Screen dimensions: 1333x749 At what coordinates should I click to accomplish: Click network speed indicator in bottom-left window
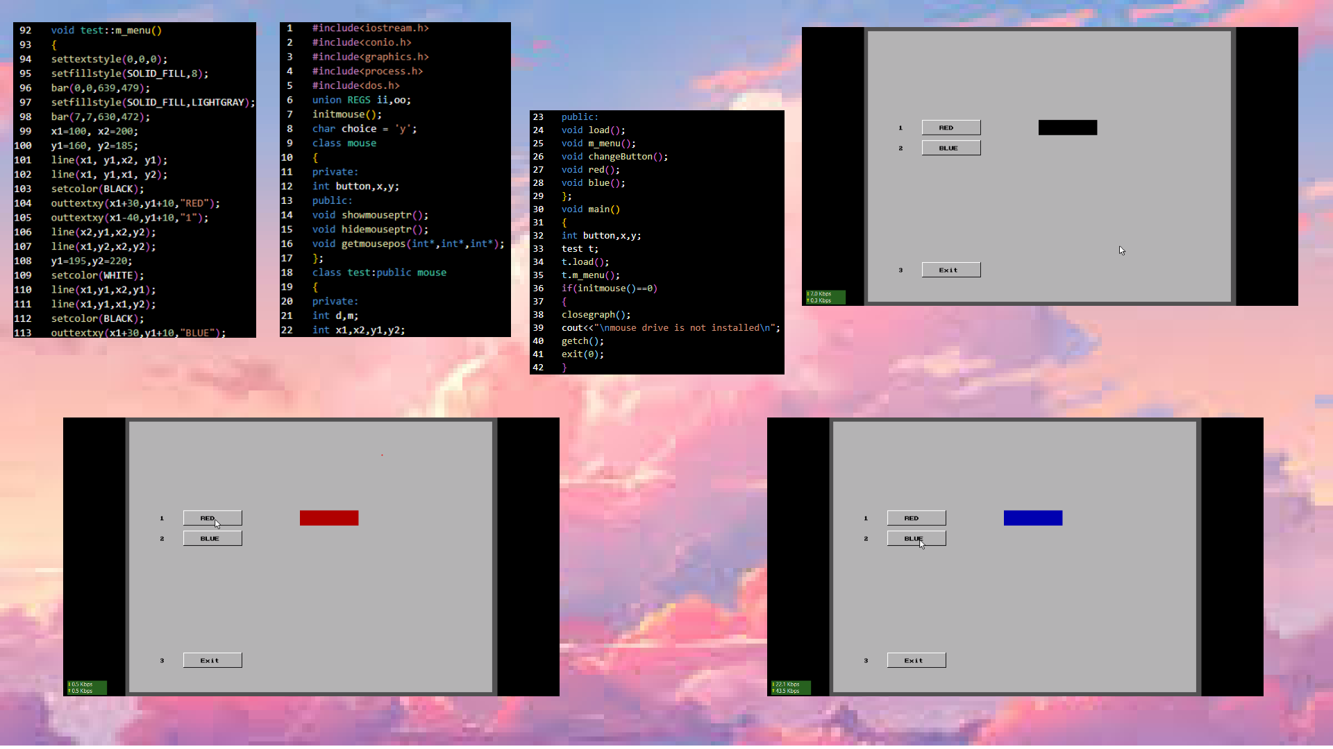pos(87,687)
